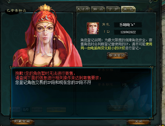Click the 寄售价格 input field
The image size is (165, 126).
pyautogui.click(x=134, y=70)
